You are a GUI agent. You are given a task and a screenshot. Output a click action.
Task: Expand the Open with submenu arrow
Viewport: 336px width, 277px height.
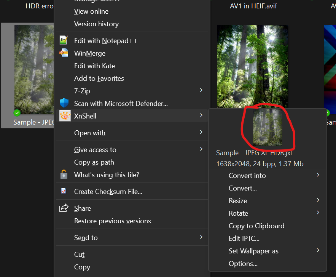coord(201,132)
